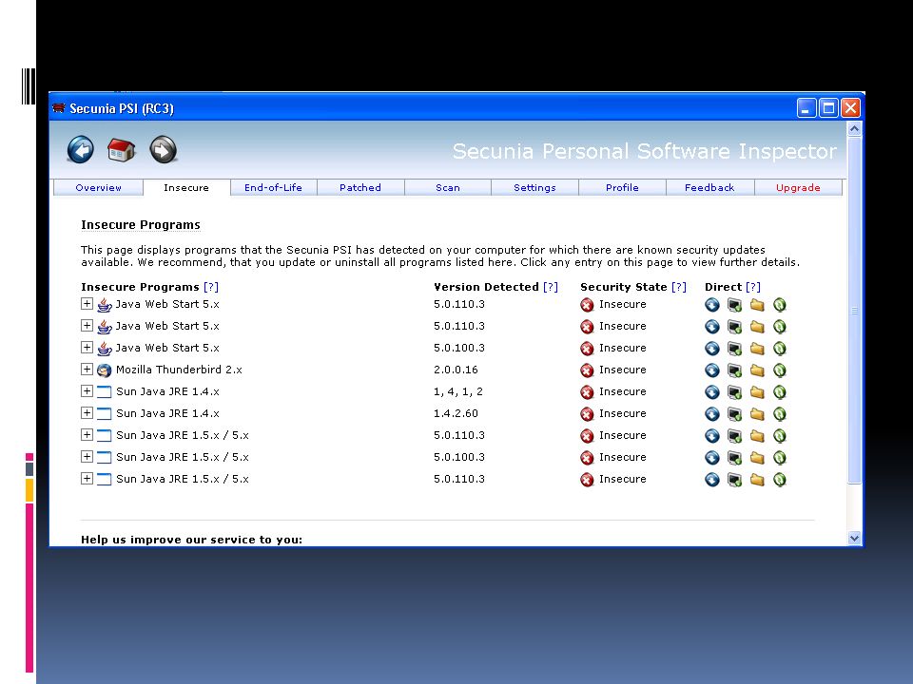Click the Secunia icon in the title bar
913x684 pixels.
[59, 108]
